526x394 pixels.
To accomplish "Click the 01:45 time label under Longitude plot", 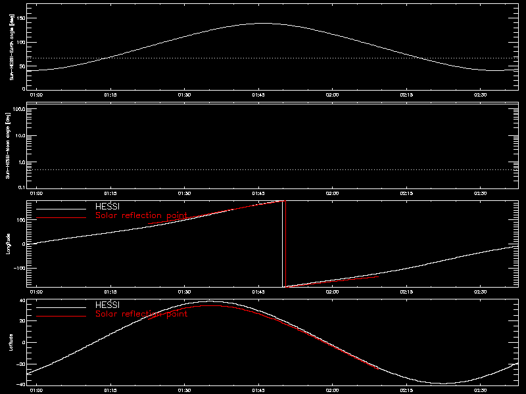I will coord(258,292).
